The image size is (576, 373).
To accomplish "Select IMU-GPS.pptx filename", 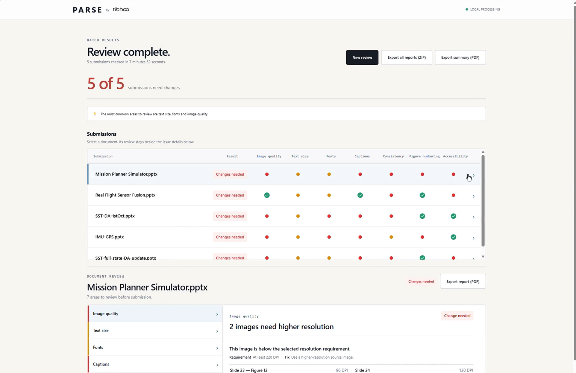I will [x=110, y=237].
